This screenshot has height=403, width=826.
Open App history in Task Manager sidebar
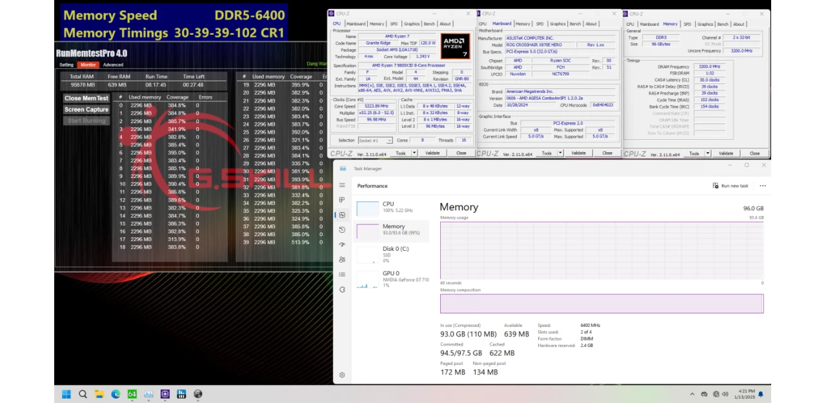(x=342, y=230)
